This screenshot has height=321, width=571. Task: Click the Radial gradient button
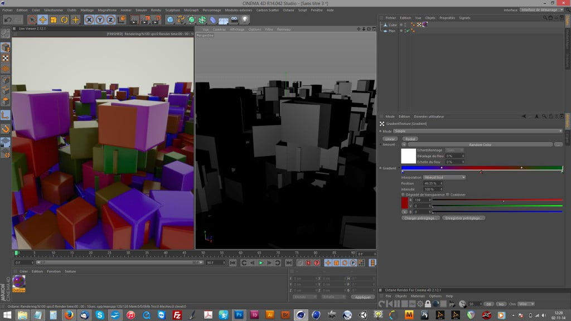(x=410, y=139)
